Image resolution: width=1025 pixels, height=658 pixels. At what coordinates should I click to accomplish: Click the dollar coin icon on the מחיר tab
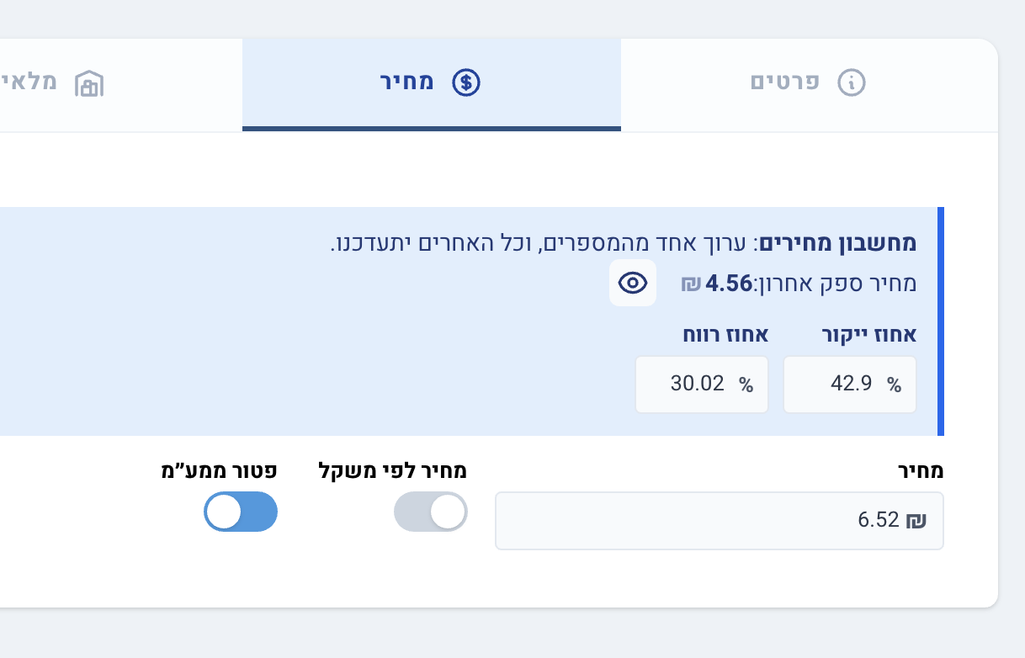[x=465, y=82]
